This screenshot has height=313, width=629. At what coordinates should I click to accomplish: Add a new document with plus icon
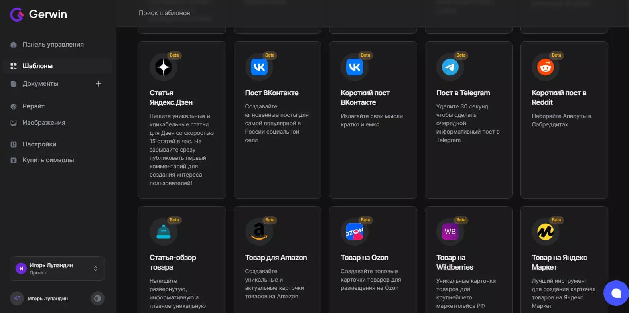point(98,84)
